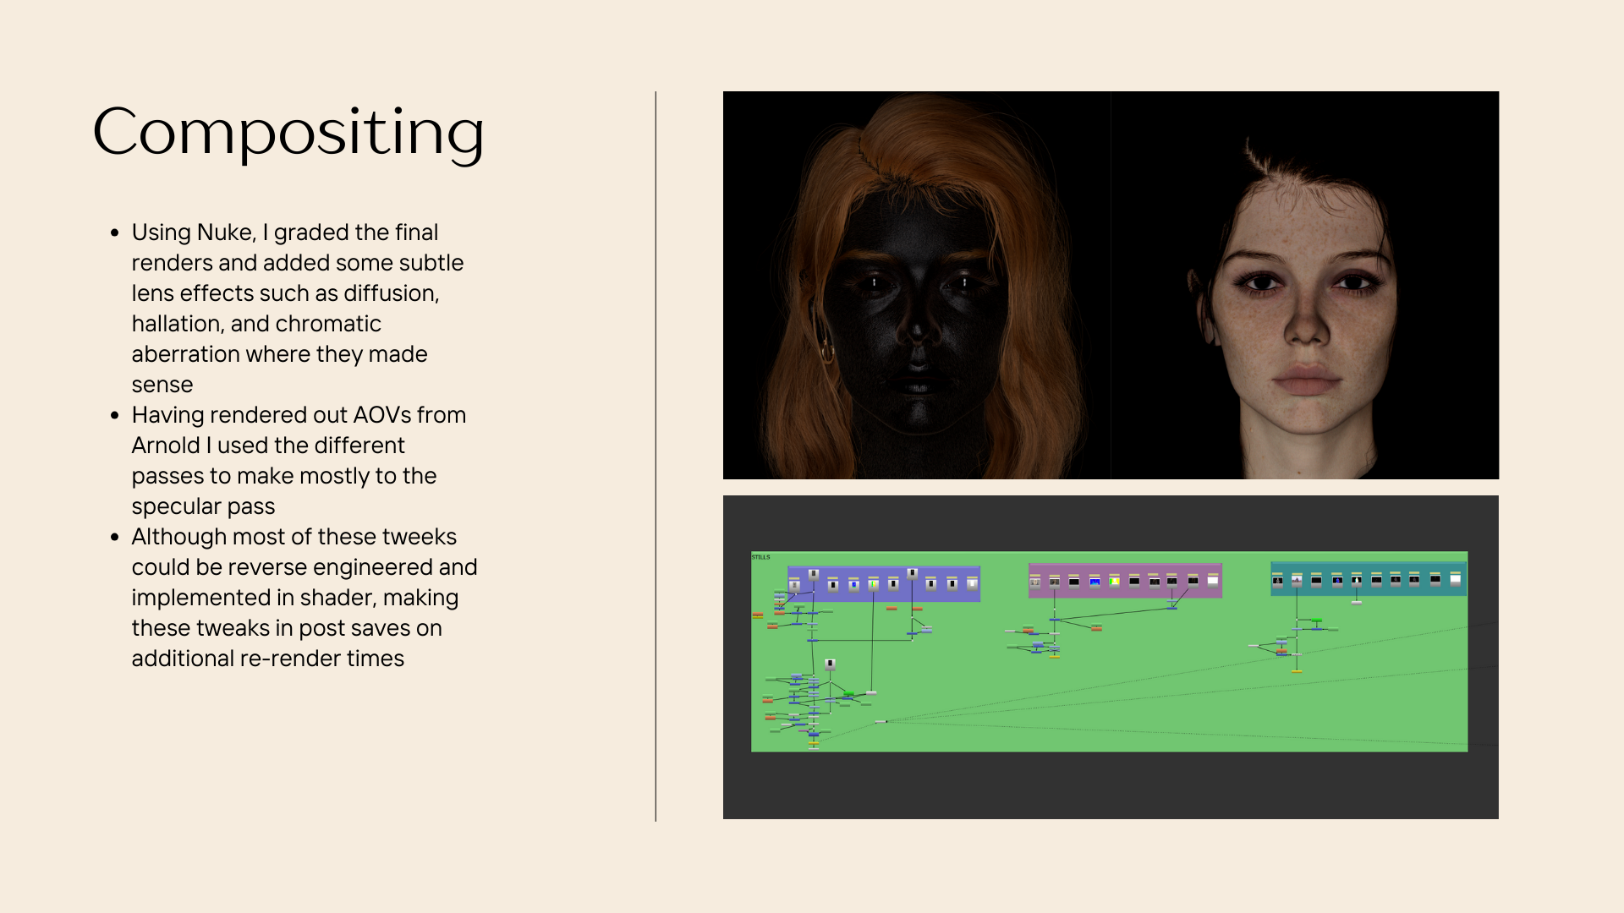Click the white node at the blue backdrop's end
This screenshot has width=1624, height=913.
point(972,583)
